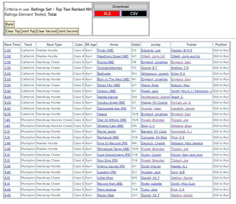This screenshot has height=204, width=236.
Task: Open jockey link Ryder, Isabelle
Action: pyautogui.click(x=151, y=184)
